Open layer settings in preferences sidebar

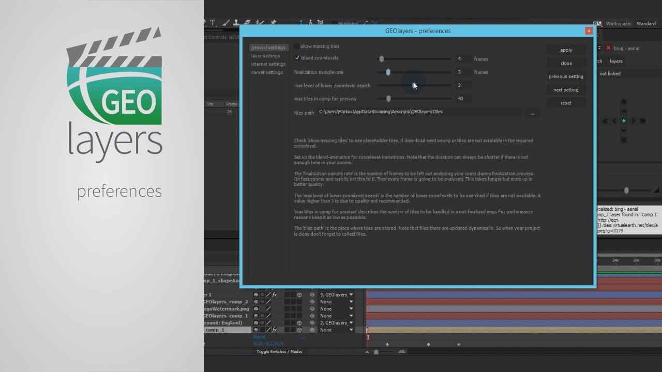pos(266,56)
